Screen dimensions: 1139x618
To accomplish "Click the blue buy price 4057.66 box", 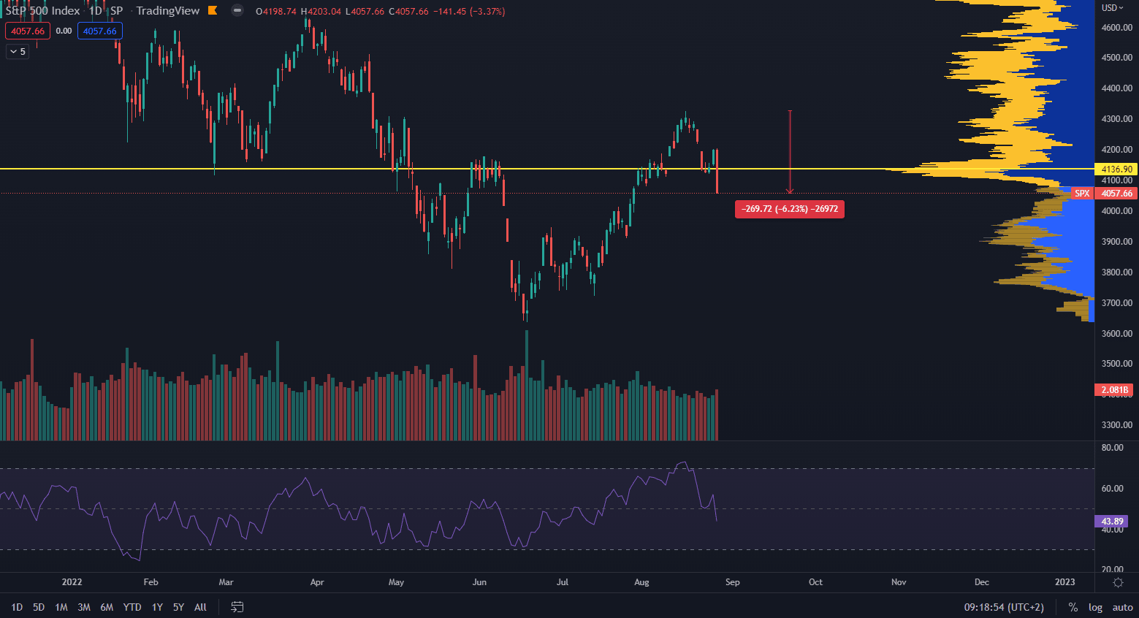I will 100,31.
